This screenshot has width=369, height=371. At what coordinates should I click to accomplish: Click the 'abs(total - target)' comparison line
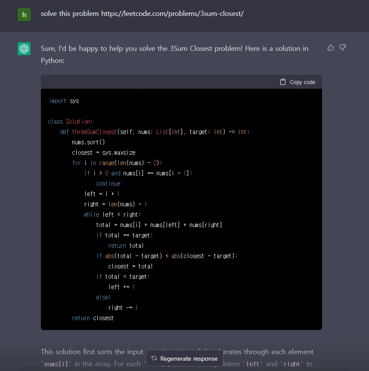(167, 256)
